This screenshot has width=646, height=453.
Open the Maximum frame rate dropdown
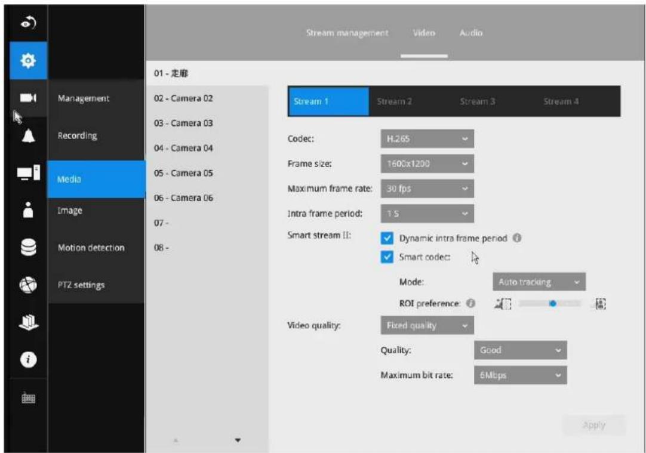[427, 189]
